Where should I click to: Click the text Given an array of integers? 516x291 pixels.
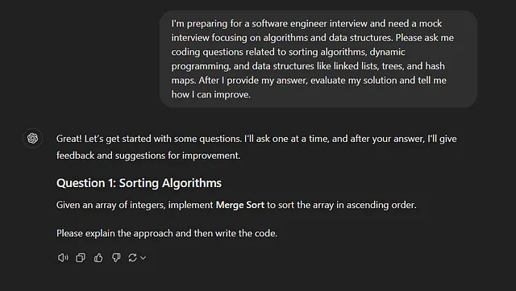[x=110, y=205]
